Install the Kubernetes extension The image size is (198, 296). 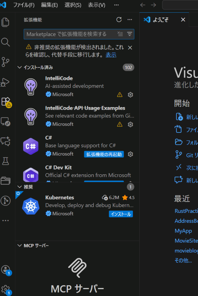(x=121, y=214)
